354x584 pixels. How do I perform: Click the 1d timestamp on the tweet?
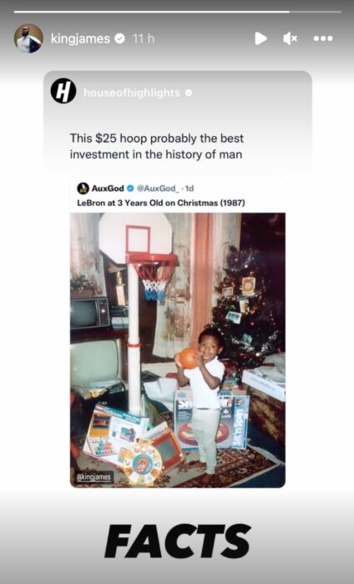point(190,189)
